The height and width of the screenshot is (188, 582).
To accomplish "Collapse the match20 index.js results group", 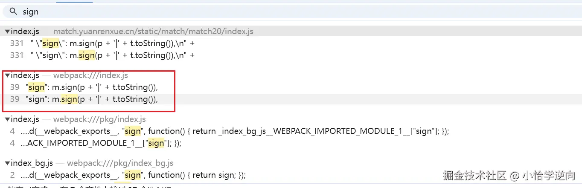I will click(x=7, y=32).
